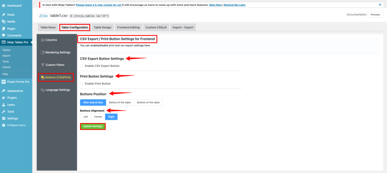Click the Collapse menu arrow icon
Image resolution: width=387 pixels, height=173 pixels.
(4, 125)
